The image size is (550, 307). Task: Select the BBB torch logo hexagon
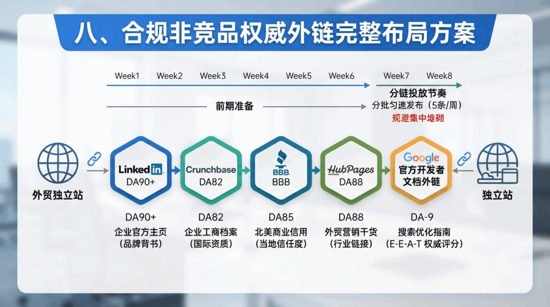tap(281, 170)
